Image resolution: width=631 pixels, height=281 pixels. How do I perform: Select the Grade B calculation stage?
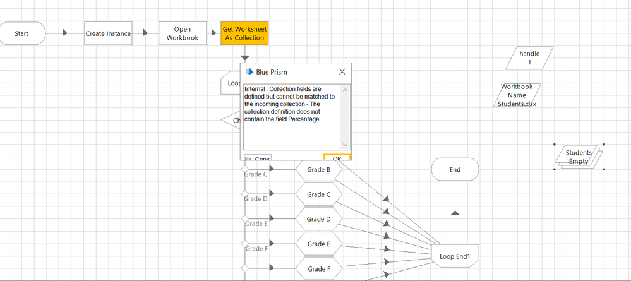pos(319,170)
